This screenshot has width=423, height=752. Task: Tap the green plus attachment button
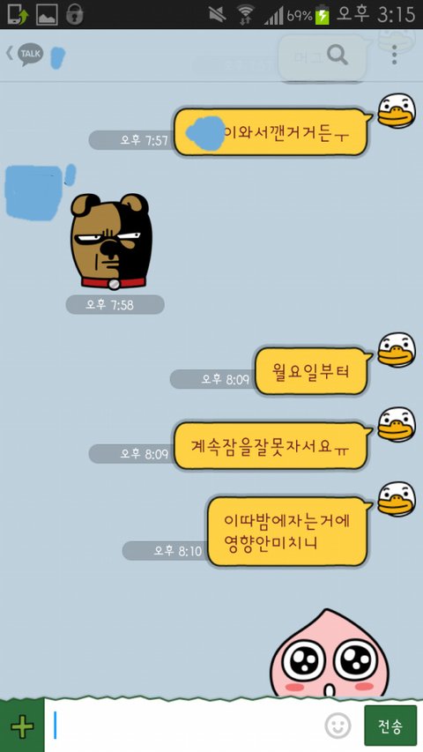pyautogui.click(x=22, y=727)
